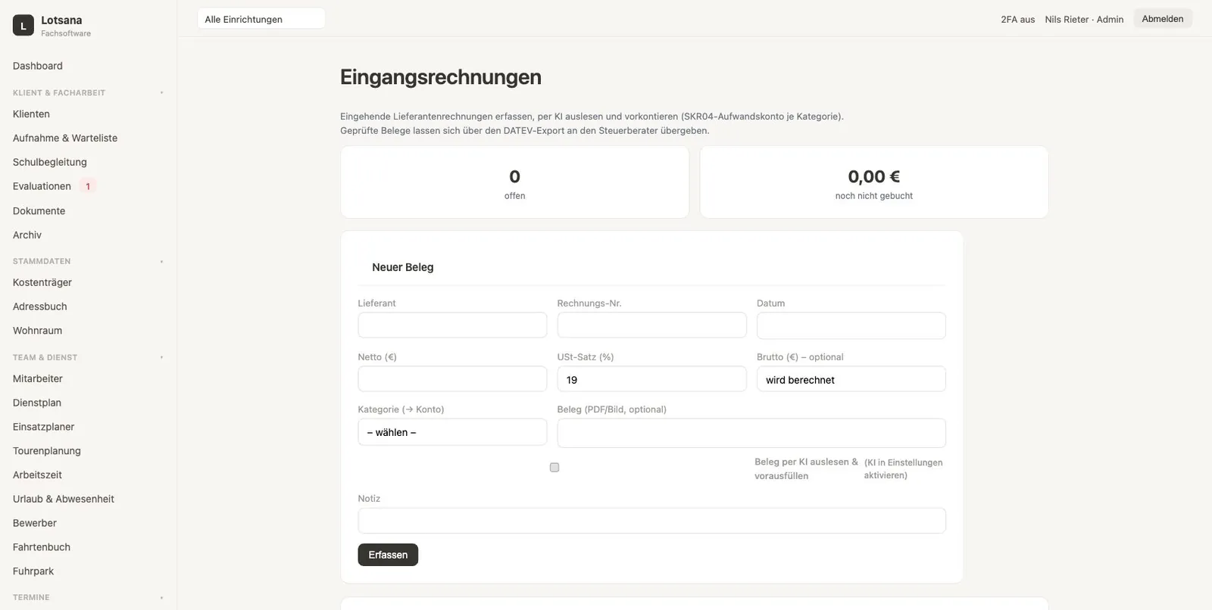Open the Archiv page

point(27,235)
